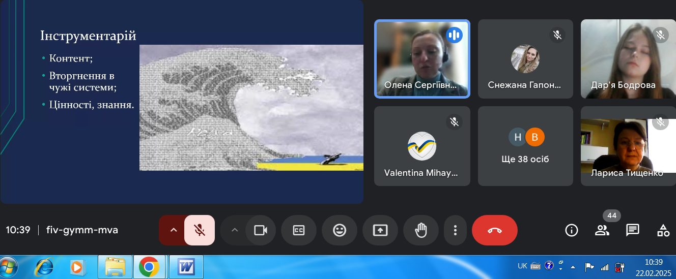Open the chat messages panel
Viewport: 676px width, 279px height.
click(633, 230)
